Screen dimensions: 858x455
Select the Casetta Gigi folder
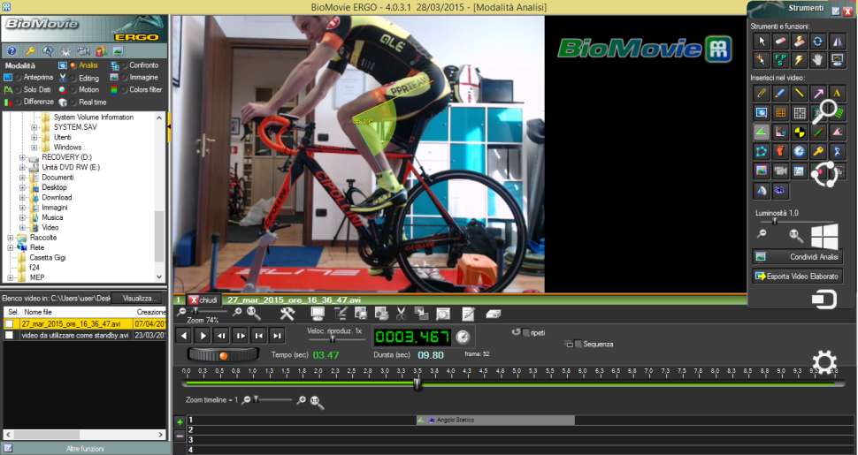click(x=48, y=258)
